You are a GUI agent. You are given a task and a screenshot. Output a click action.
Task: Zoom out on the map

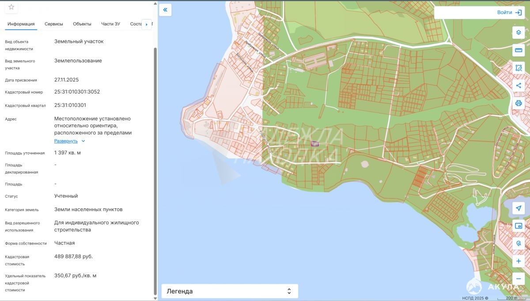pyautogui.click(x=519, y=279)
